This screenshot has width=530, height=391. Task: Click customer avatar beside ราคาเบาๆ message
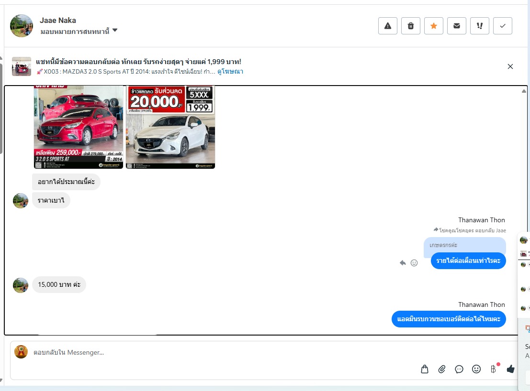tap(21, 201)
